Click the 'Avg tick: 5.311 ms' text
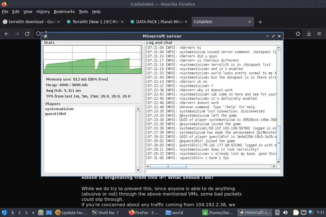This screenshot has height=217, width=326. pos(64,90)
